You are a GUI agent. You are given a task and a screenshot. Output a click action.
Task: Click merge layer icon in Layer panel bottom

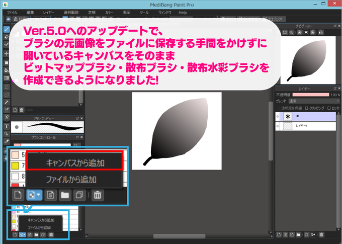point(313,235)
